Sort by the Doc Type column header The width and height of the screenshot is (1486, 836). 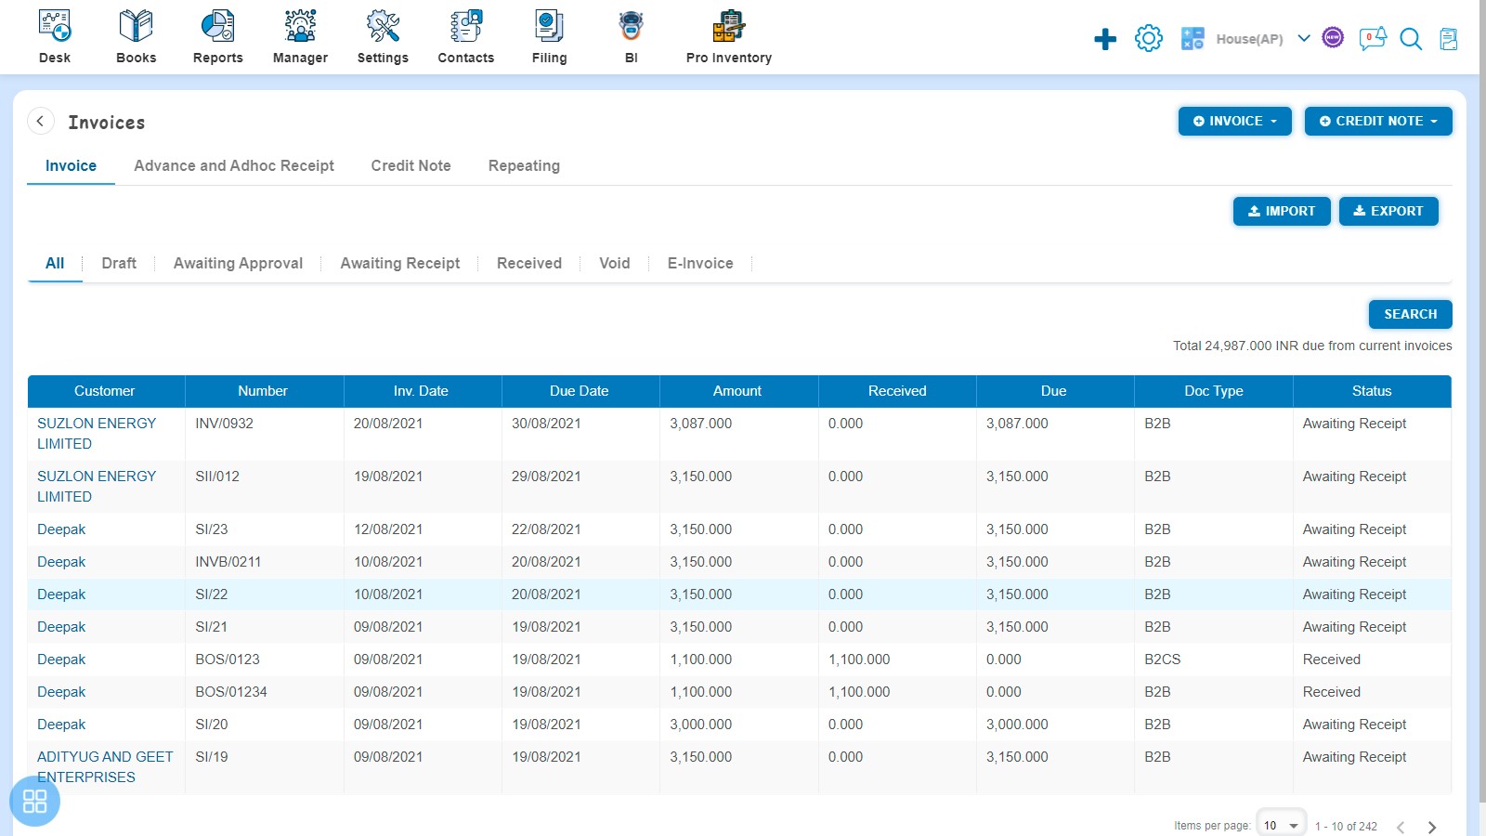pyautogui.click(x=1214, y=391)
